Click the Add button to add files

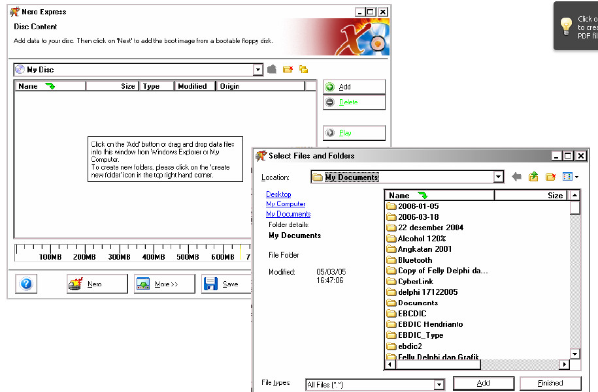(484, 383)
